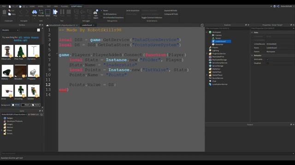Switch to the MODEL ribbon tab
295x165 pixels.
[x=41, y=6]
